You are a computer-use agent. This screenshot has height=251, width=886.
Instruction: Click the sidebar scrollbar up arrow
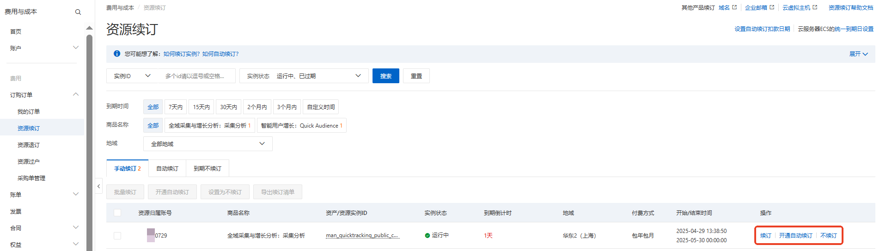pos(89,28)
